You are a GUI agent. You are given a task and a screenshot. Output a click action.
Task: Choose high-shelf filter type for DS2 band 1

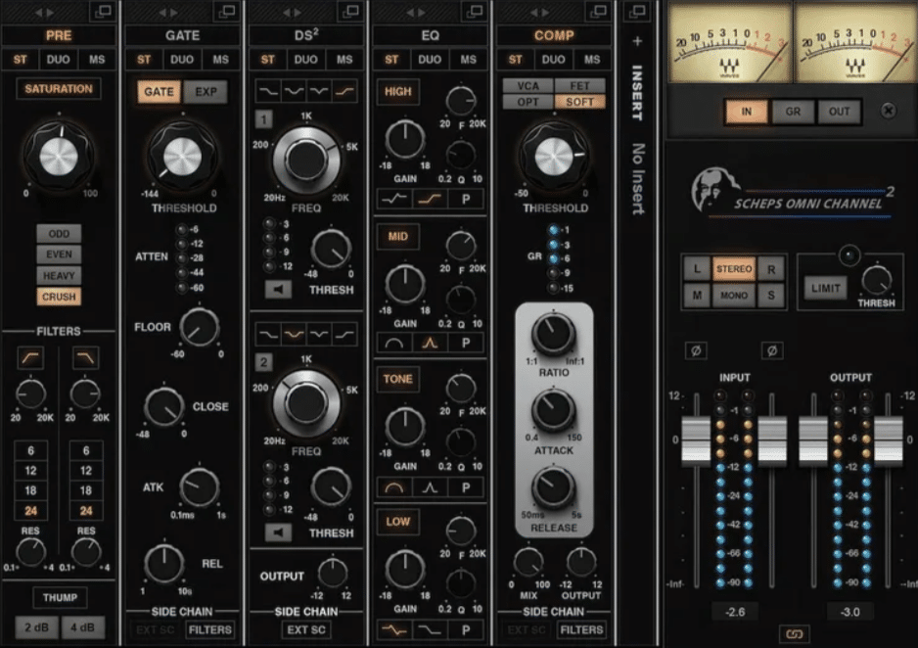point(344,91)
